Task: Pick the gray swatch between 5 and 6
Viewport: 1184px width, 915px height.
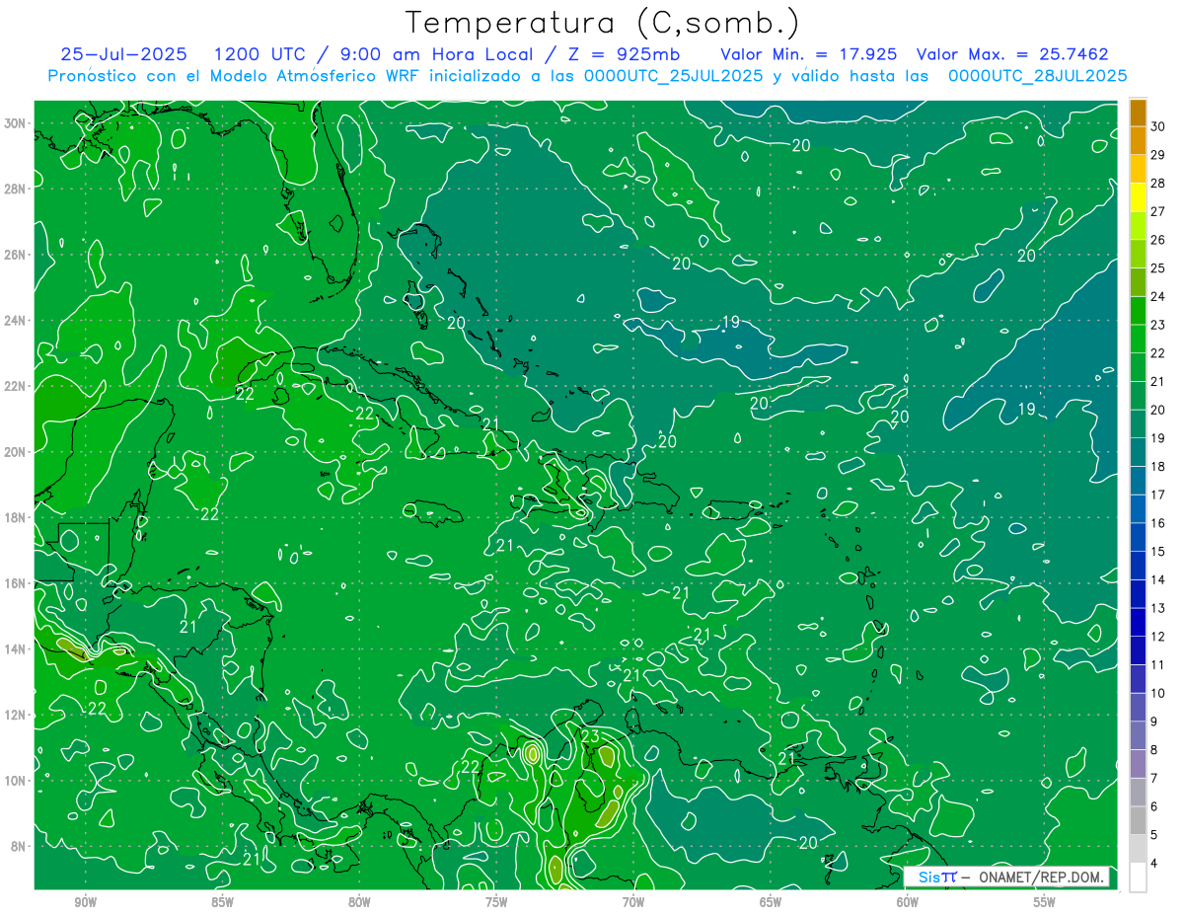Action: [x=1138, y=820]
